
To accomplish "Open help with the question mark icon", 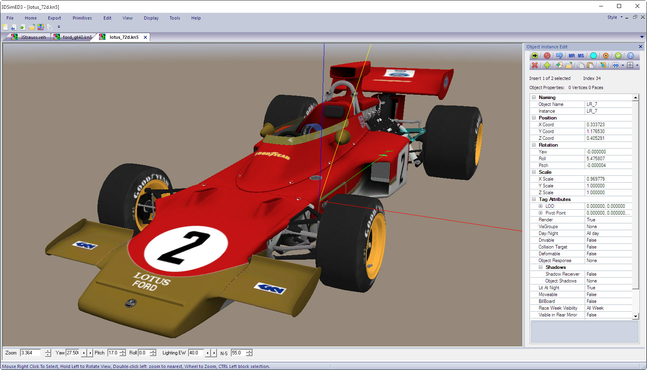I will (x=631, y=56).
